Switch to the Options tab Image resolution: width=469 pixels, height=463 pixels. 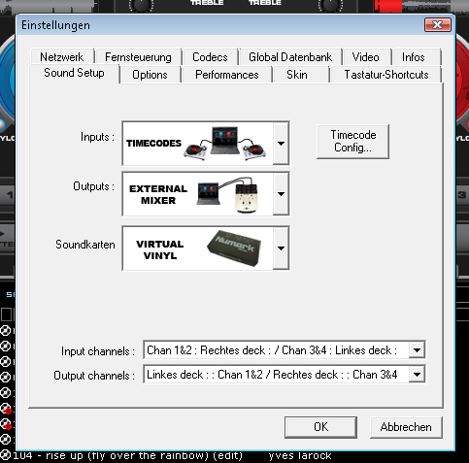point(150,75)
